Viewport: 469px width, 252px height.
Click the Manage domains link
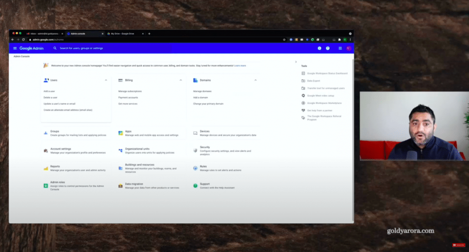click(x=202, y=91)
